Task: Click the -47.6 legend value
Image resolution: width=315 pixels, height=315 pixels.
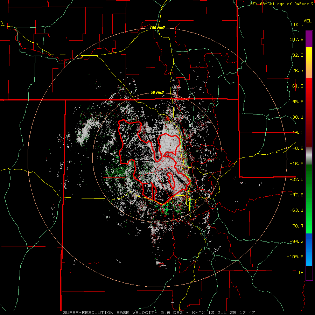Action: pos(296,195)
